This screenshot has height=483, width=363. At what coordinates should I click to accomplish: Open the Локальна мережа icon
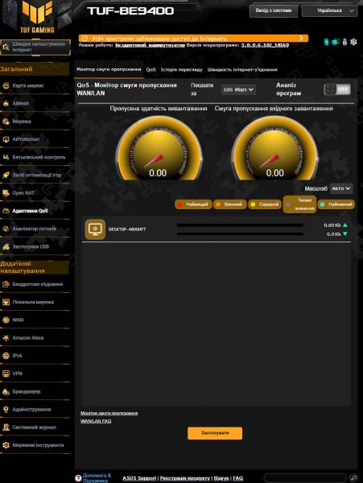6,302
